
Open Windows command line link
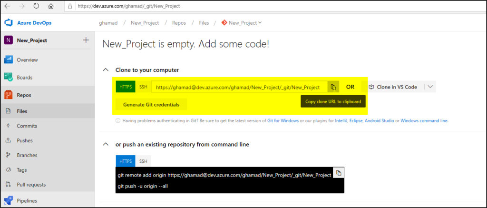pos(424,120)
